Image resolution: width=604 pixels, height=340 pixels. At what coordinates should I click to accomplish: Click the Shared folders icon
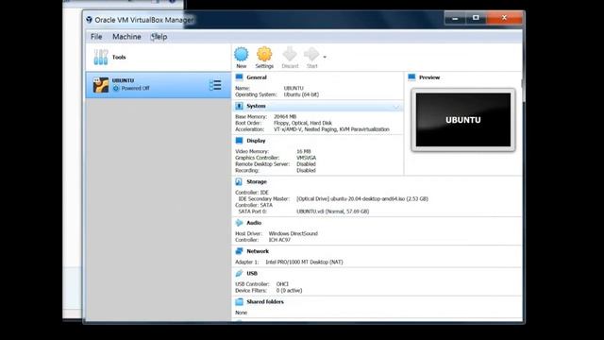239,302
